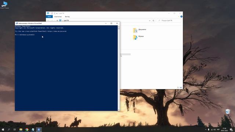Open File Explorer from the taskbar
235x132 pixels.
click(x=21, y=129)
